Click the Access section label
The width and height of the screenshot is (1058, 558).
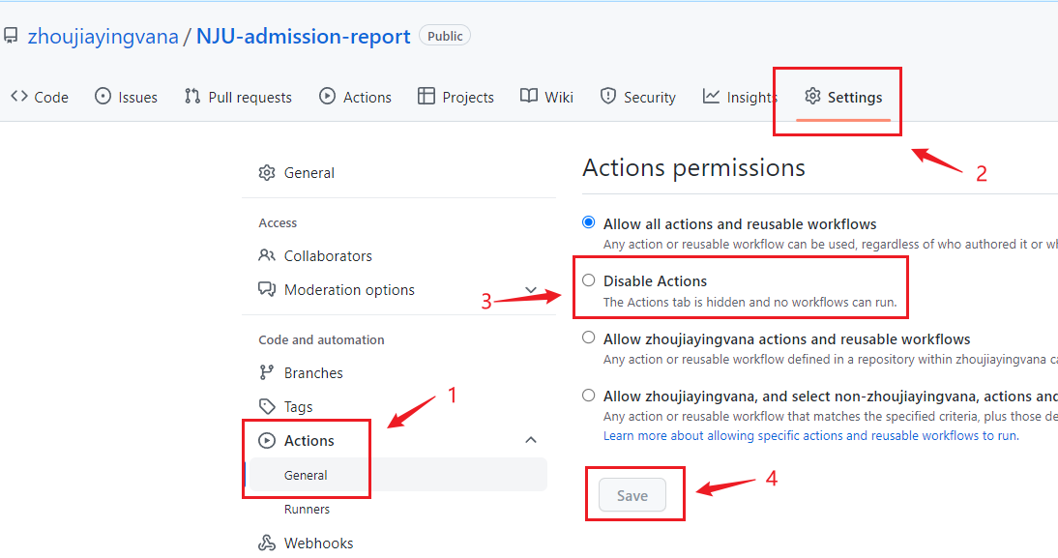278,222
